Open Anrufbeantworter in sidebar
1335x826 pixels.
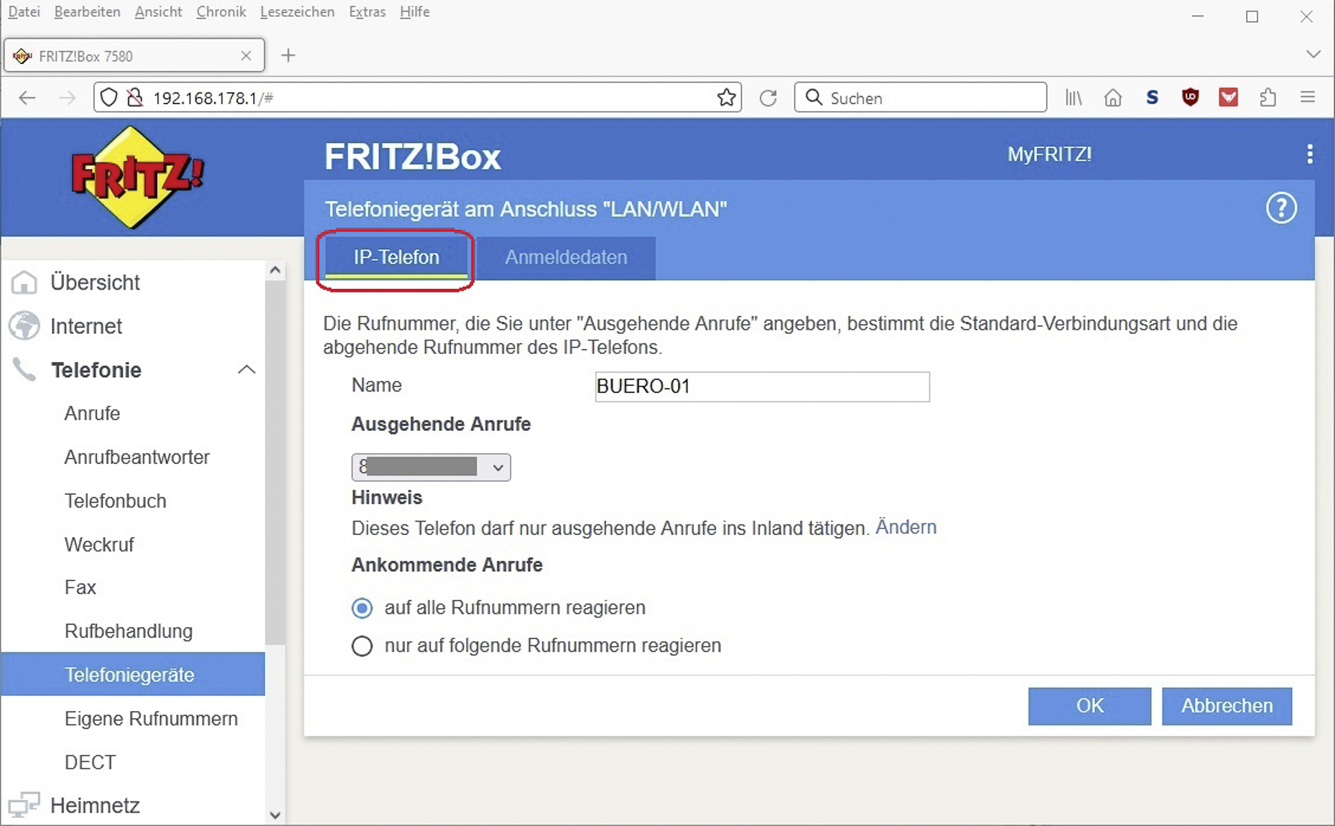coord(137,457)
